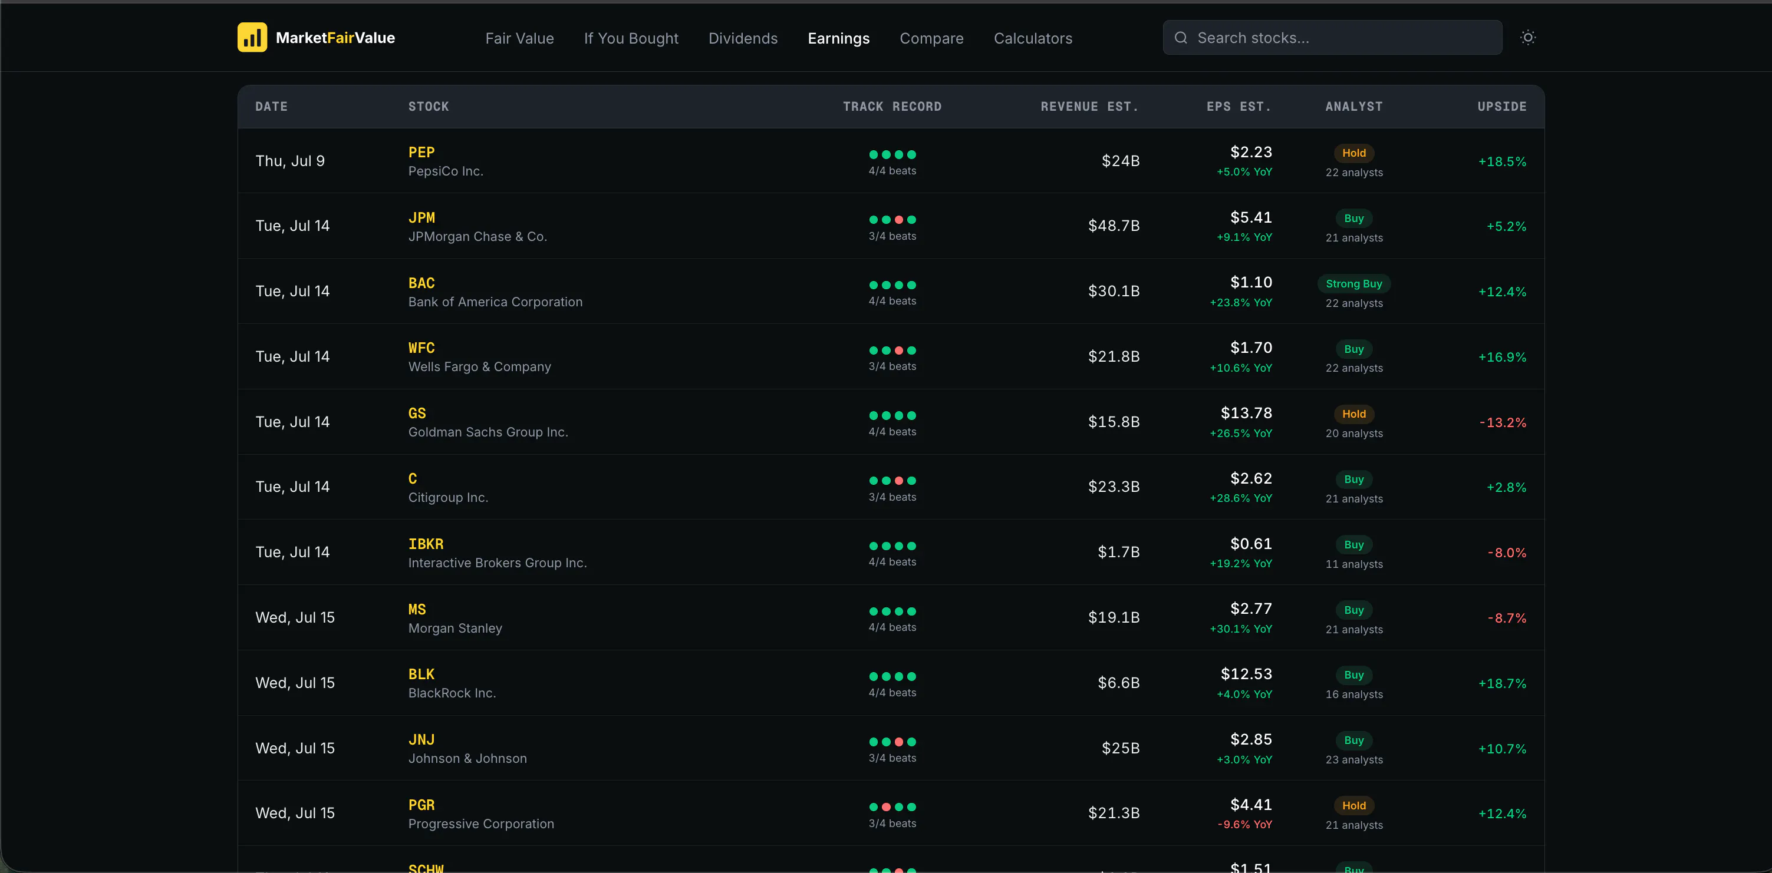This screenshot has height=873, width=1772.
Task: Click the search magnifier icon
Action: [1180, 38]
